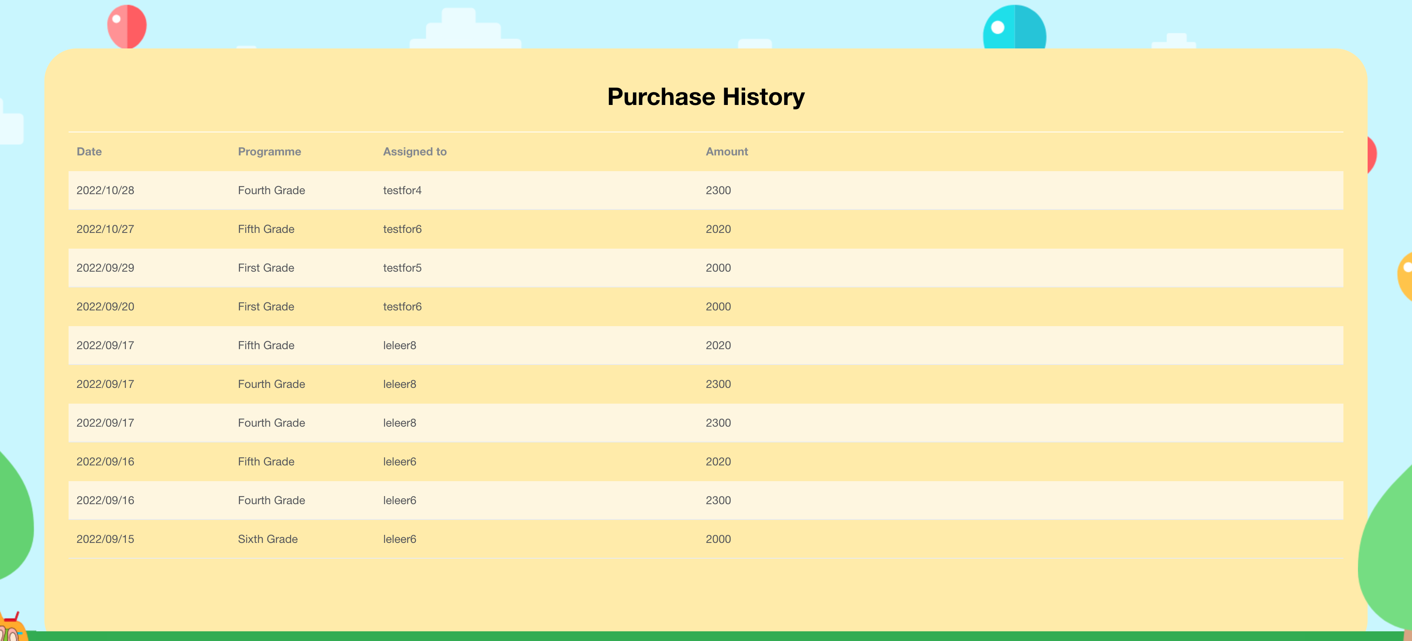Click testfor4 in Assigned to column
Viewport: 1412px width, 641px height.
pos(402,190)
